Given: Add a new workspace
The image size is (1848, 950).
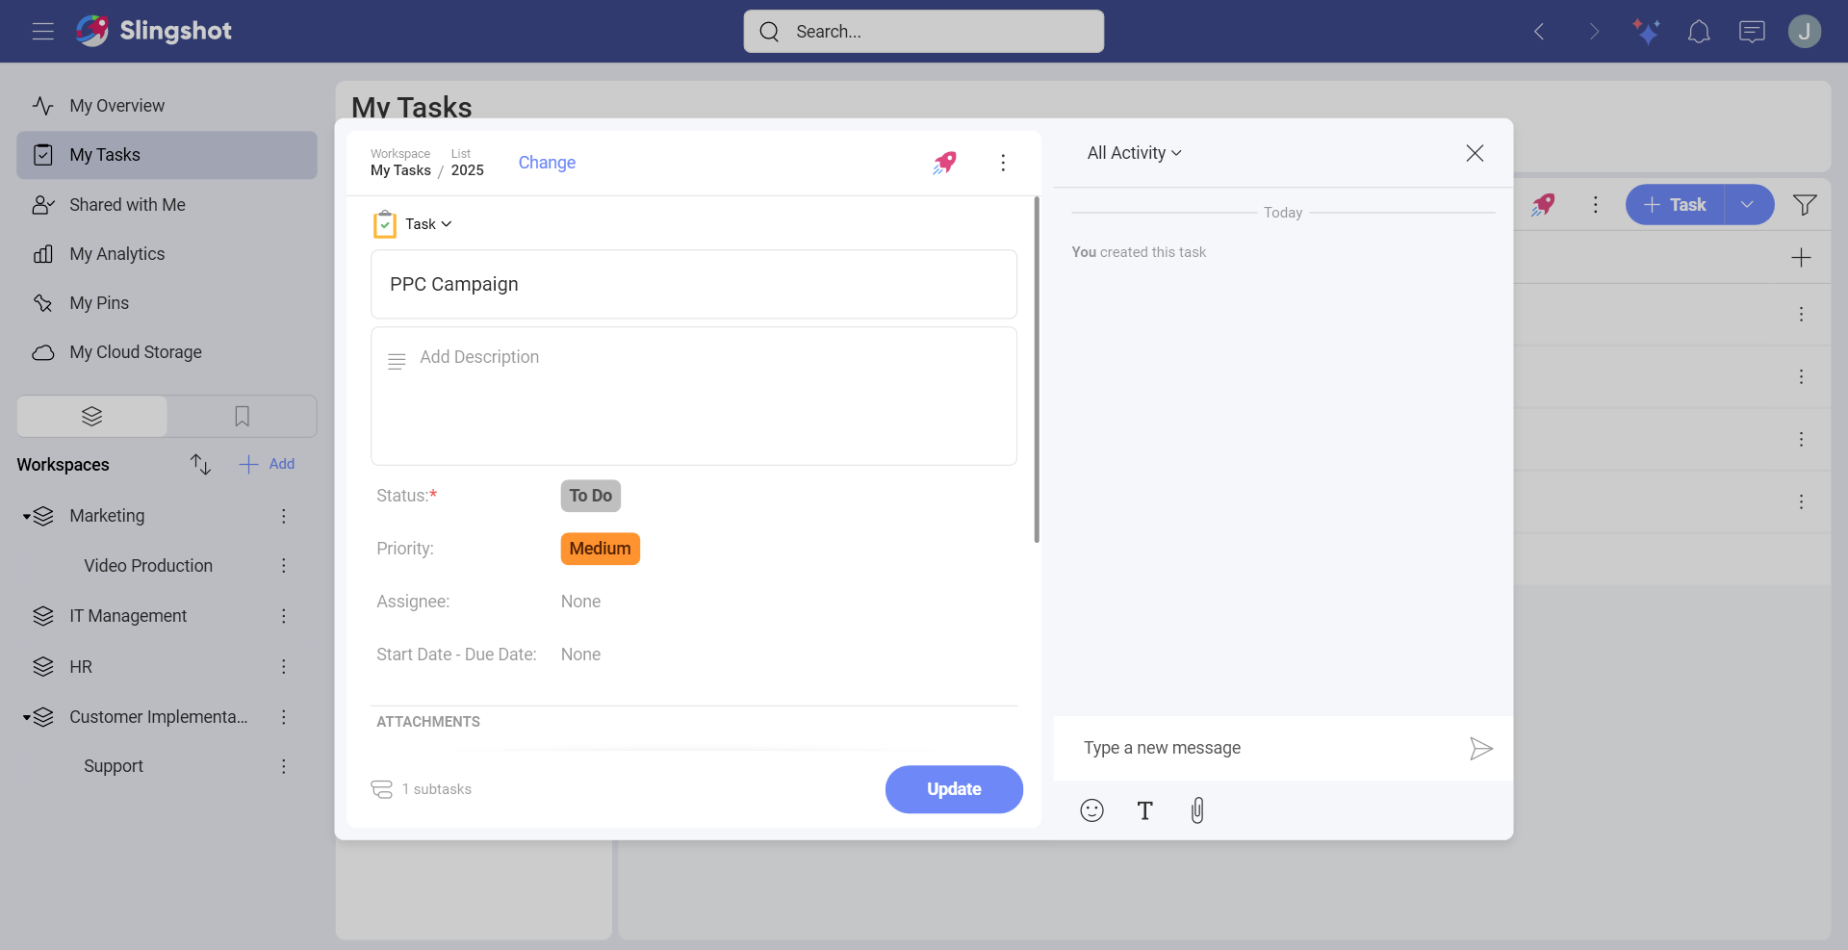Looking at the screenshot, I should click(x=267, y=464).
